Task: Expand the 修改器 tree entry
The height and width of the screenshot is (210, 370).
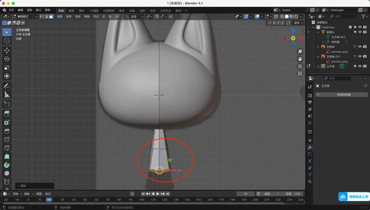Action: 323,42
